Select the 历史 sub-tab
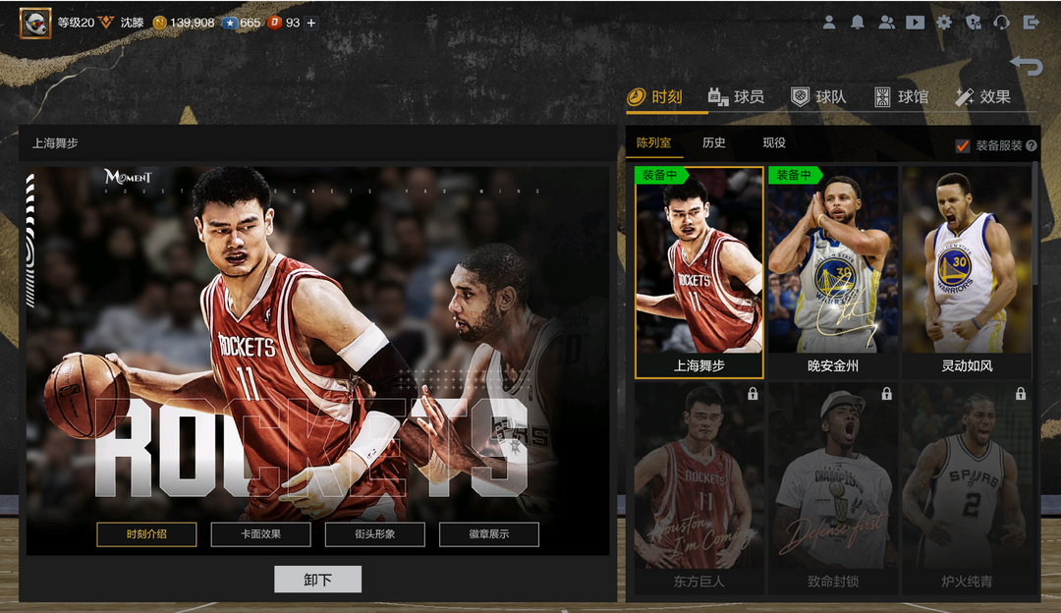The width and height of the screenshot is (1061, 613). click(714, 142)
